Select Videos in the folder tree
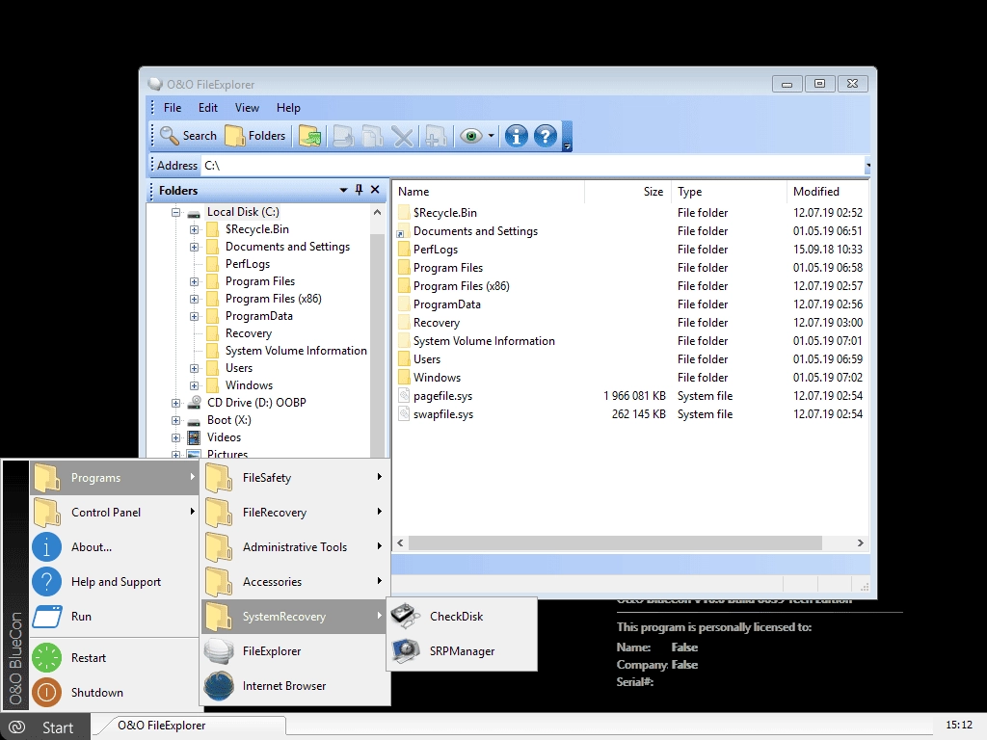 click(224, 437)
